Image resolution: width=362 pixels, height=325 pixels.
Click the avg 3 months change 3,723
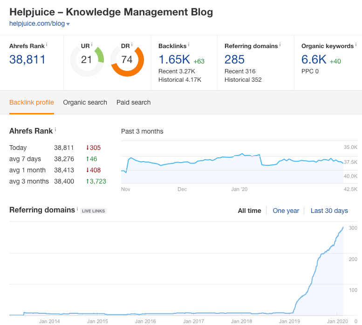coord(96,181)
